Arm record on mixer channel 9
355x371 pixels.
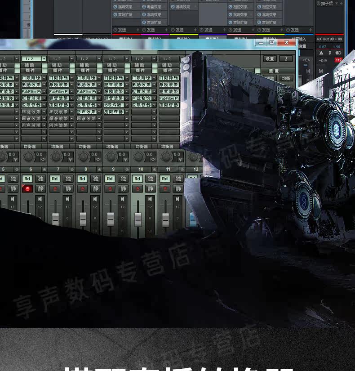tap(110, 189)
